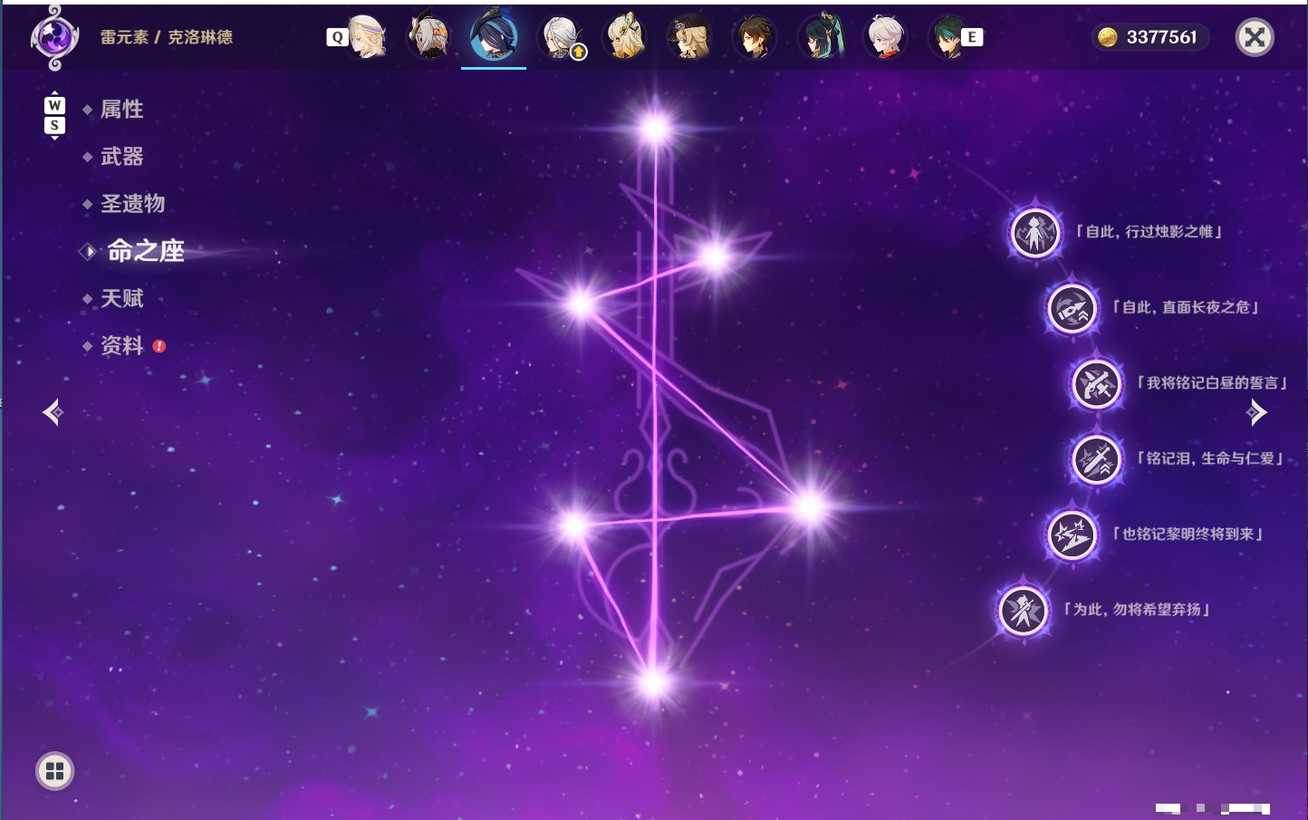This screenshot has width=1308, height=820.
Task: Switch to the 属性 attributes tab
Action: (121, 110)
